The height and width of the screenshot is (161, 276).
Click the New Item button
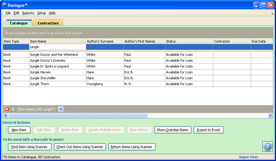[19, 130]
